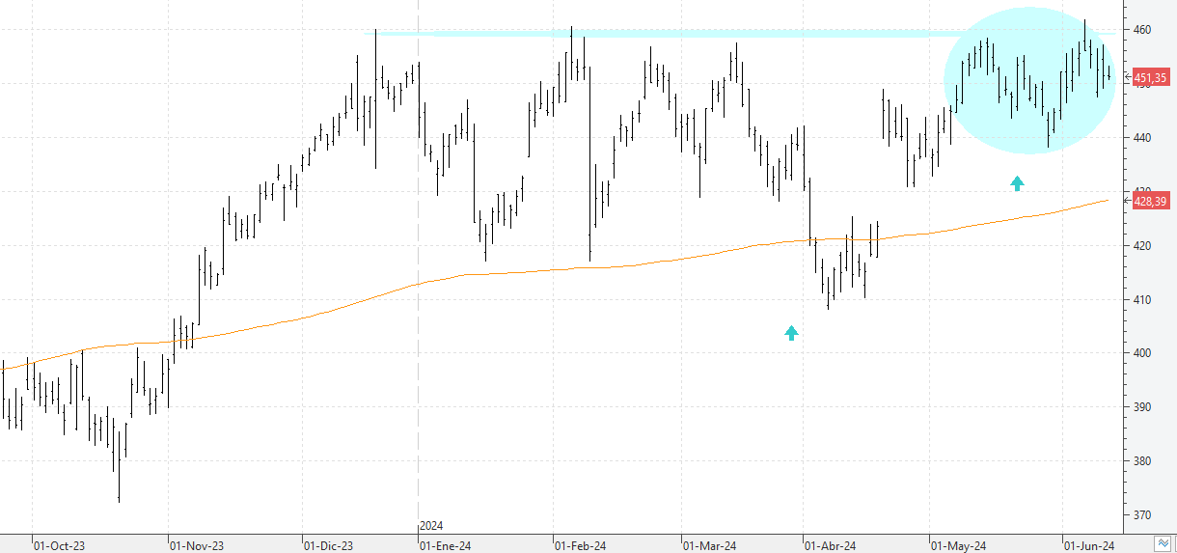
Task: Select the teal up arrow under the ellipse
Action: (1017, 183)
